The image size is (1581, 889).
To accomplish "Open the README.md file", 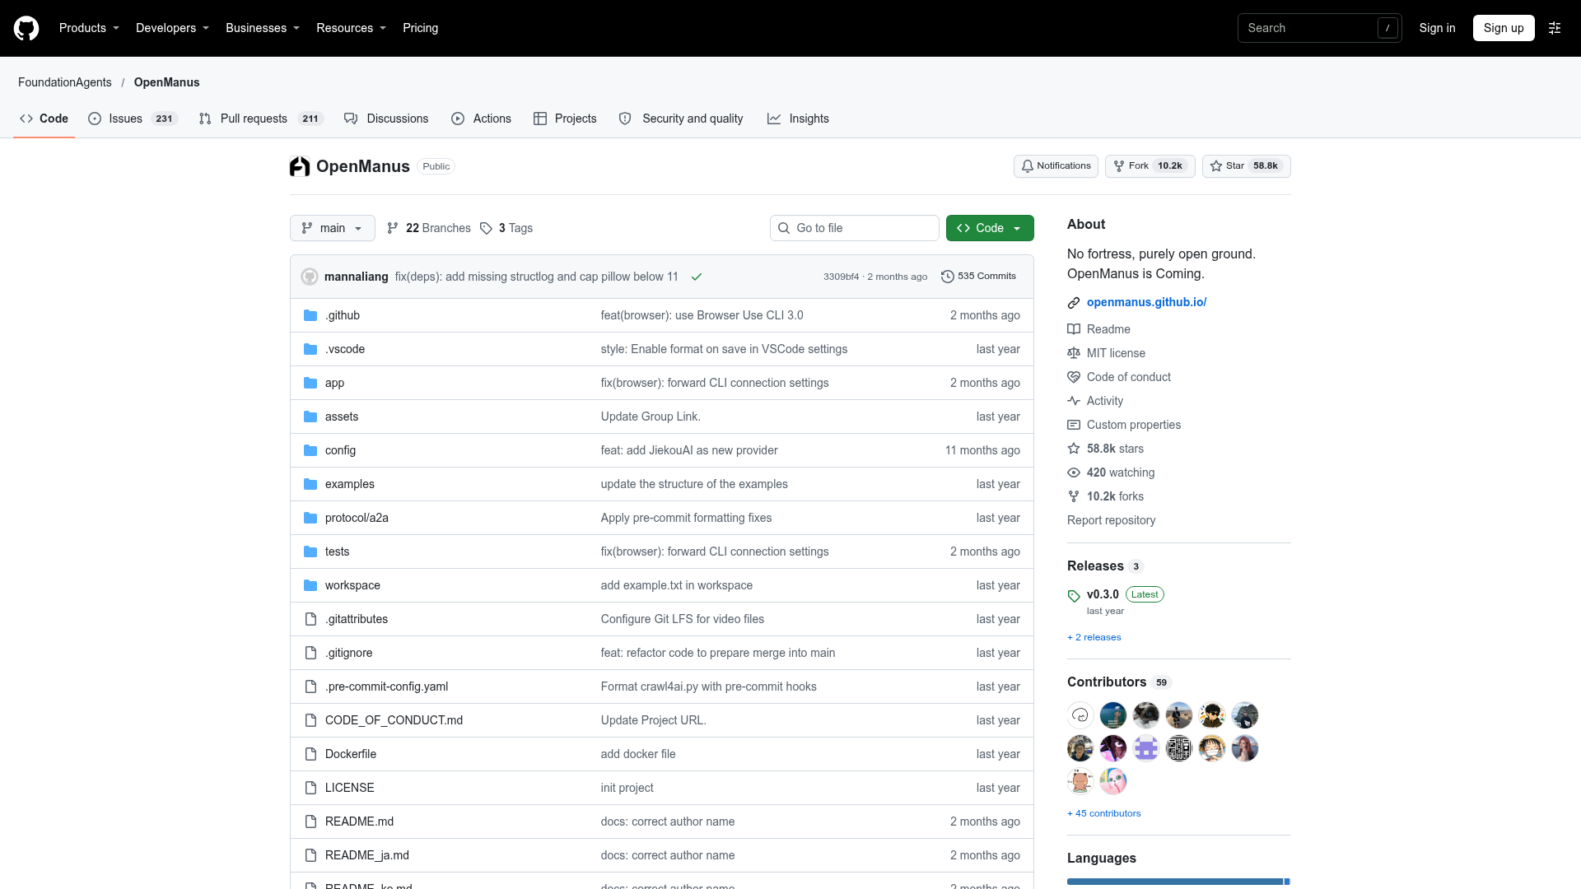I will pos(359,822).
